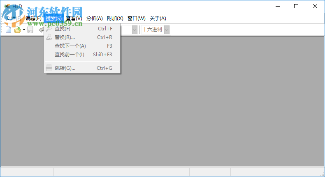325x177 pixels.
Task: Open the charset dropdown left of 十六进制
Action: pyautogui.click(x=135, y=30)
